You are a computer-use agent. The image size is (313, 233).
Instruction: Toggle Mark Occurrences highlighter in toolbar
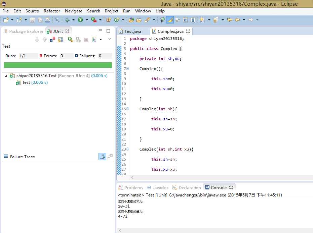pyautogui.click(x=170, y=20)
